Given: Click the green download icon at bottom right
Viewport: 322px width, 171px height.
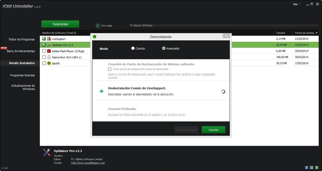Looking at the screenshot, I should click(x=317, y=167).
